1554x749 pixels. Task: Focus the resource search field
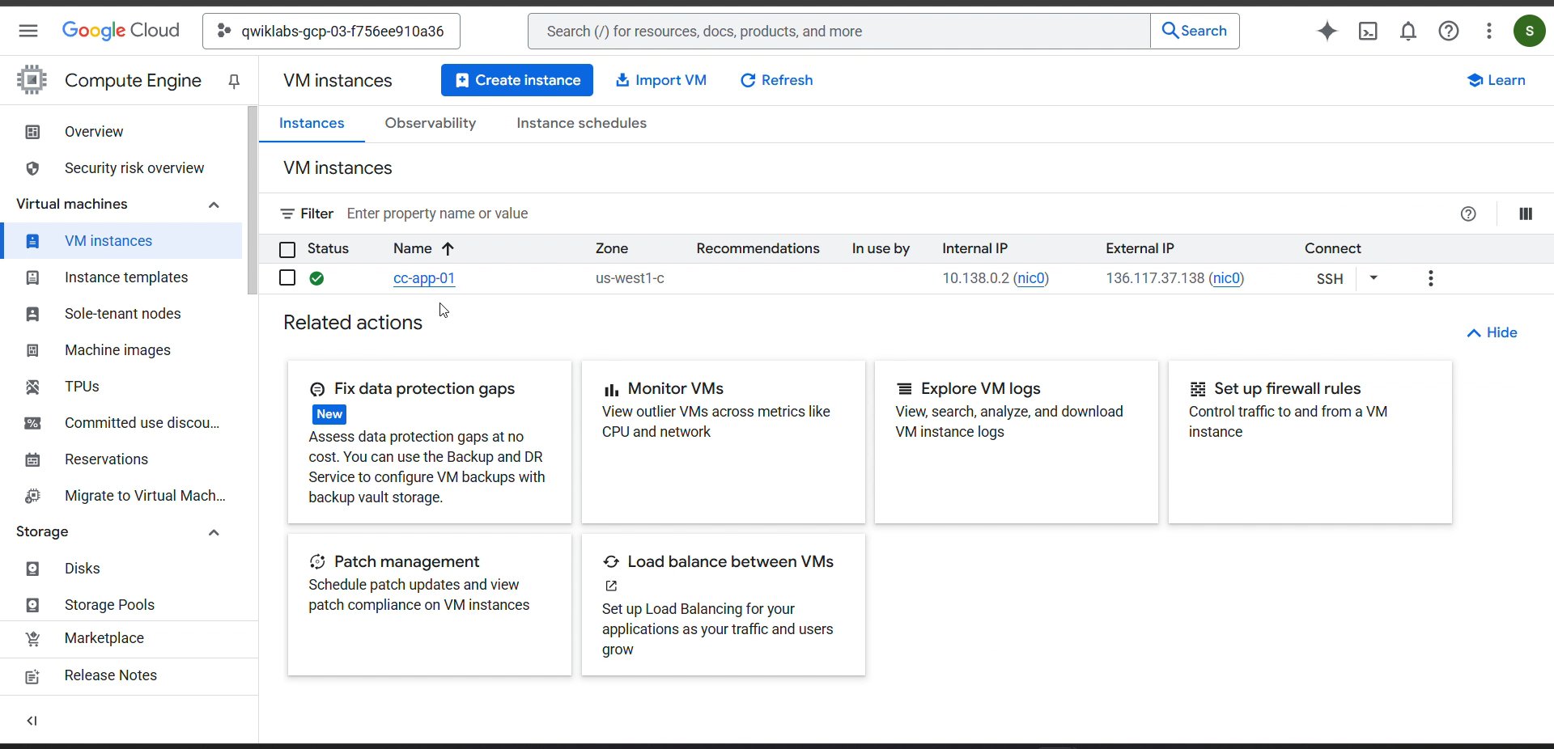[x=839, y=31]
